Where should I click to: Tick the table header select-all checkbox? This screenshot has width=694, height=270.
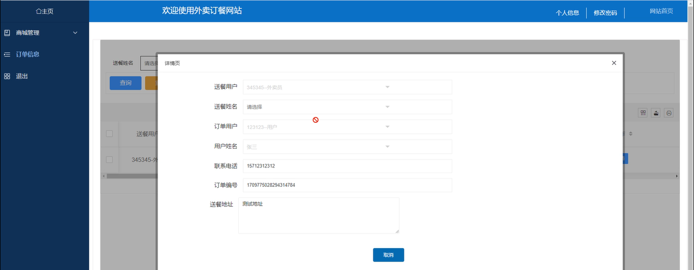point(109,134)
